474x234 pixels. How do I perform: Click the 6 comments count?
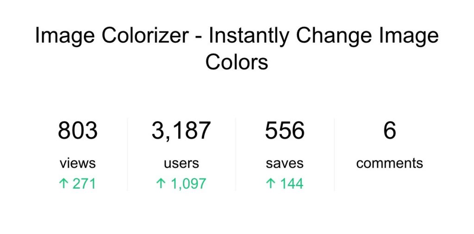(x=389, y=131)
